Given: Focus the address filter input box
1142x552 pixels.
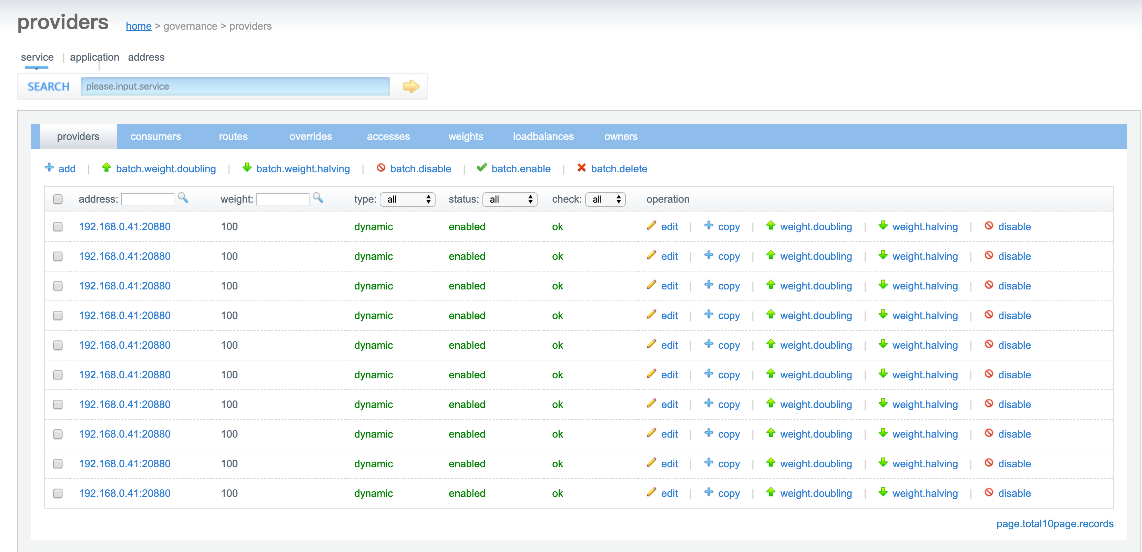Looking at the screenshot, I should 147,199.
